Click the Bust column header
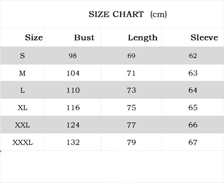Screen dimensions: 224x183 point(84,38)
